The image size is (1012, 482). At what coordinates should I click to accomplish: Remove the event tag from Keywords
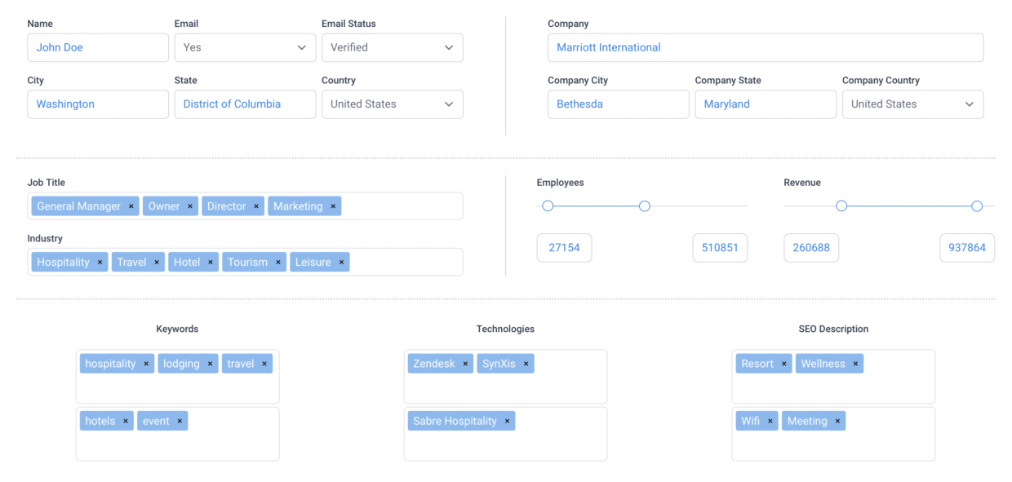point(180,420)
